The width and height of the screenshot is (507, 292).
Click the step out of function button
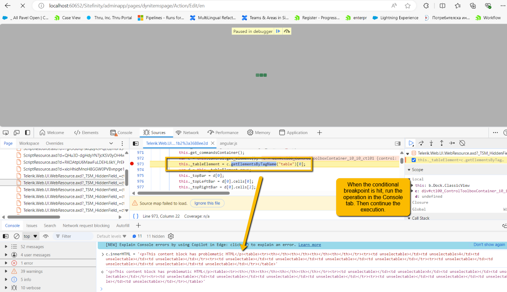441,143
